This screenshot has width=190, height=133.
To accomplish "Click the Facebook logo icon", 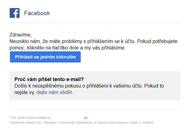I will point(15,13).
